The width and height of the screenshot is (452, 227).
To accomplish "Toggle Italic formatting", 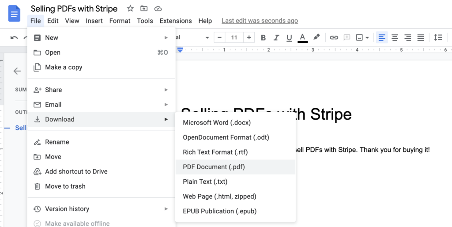I will 276,38.
